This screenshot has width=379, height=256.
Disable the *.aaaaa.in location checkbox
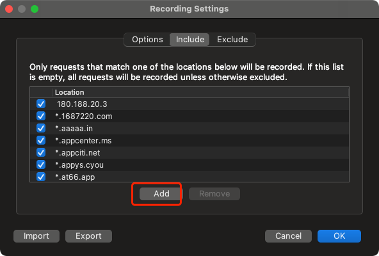click(41, 128)
